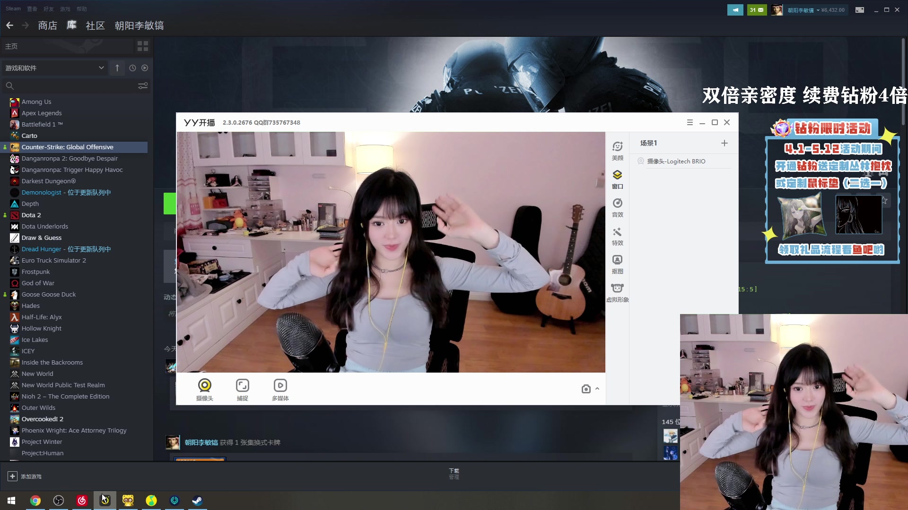Add a new scene with the plus icon
This screenshot has height=510, width=908.
[724, 143]
